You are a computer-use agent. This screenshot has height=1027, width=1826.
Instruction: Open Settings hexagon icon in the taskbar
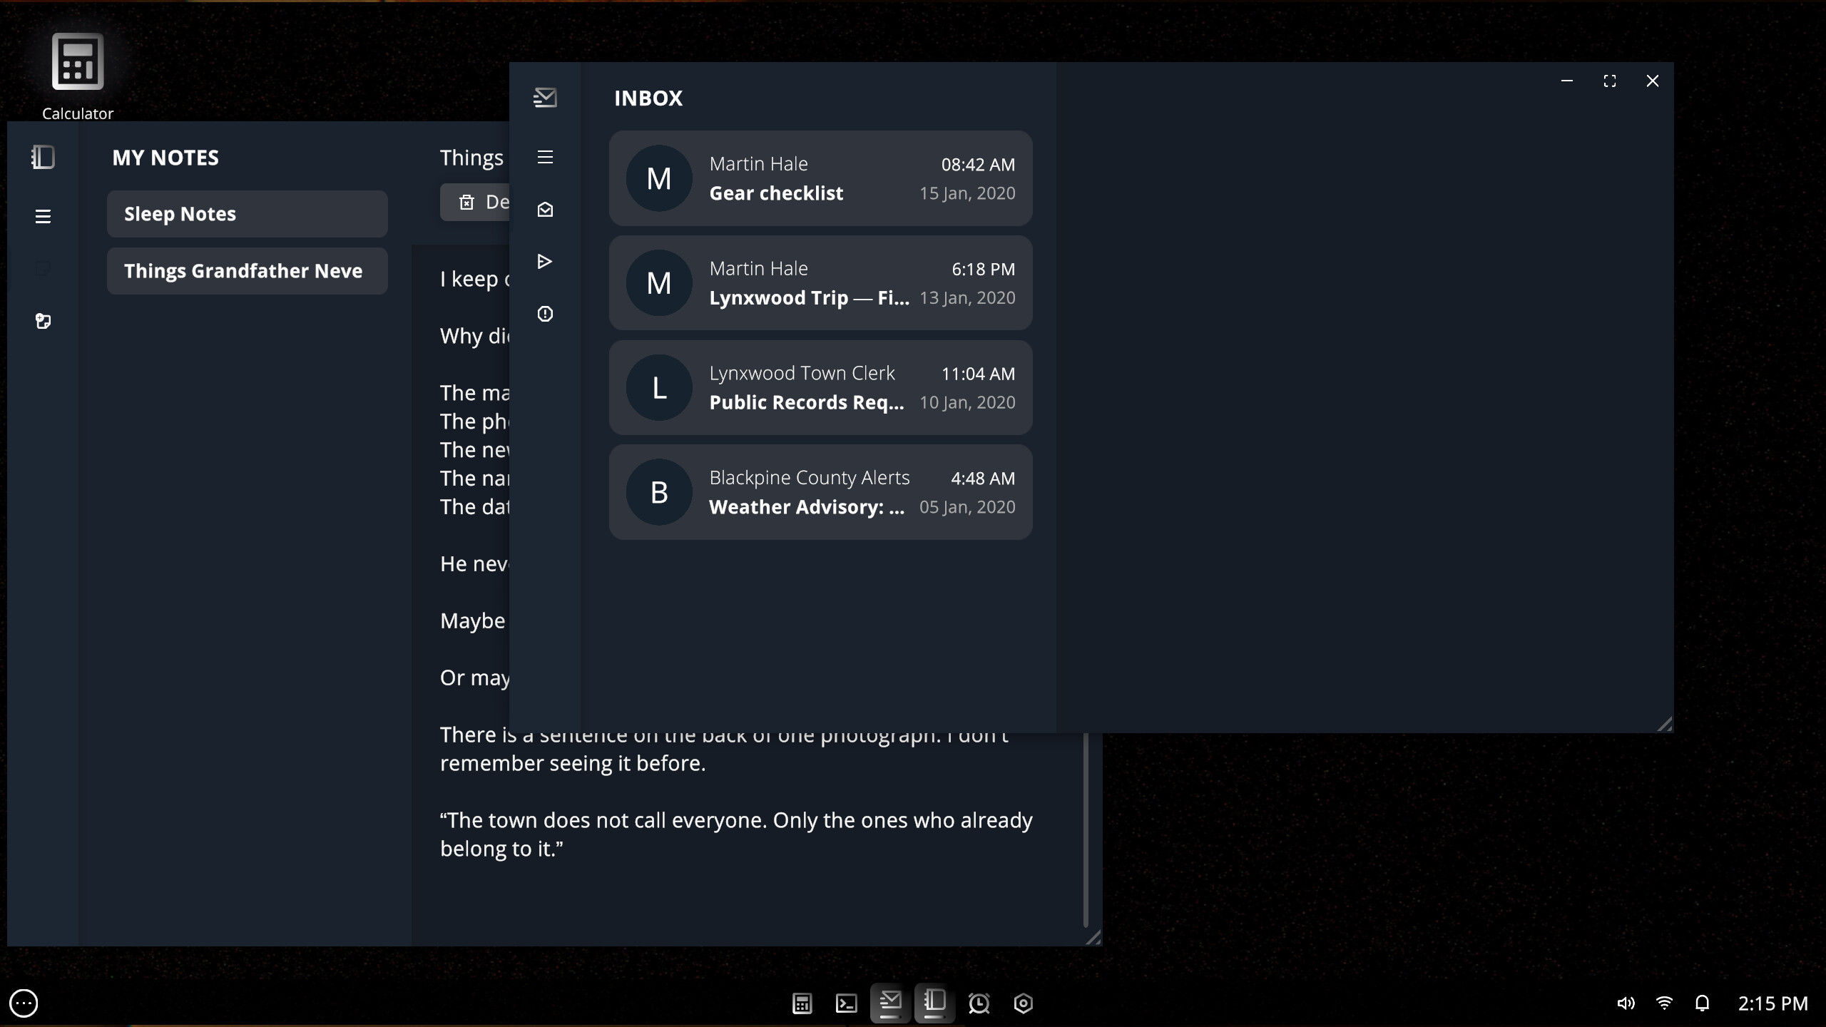1024,1003
